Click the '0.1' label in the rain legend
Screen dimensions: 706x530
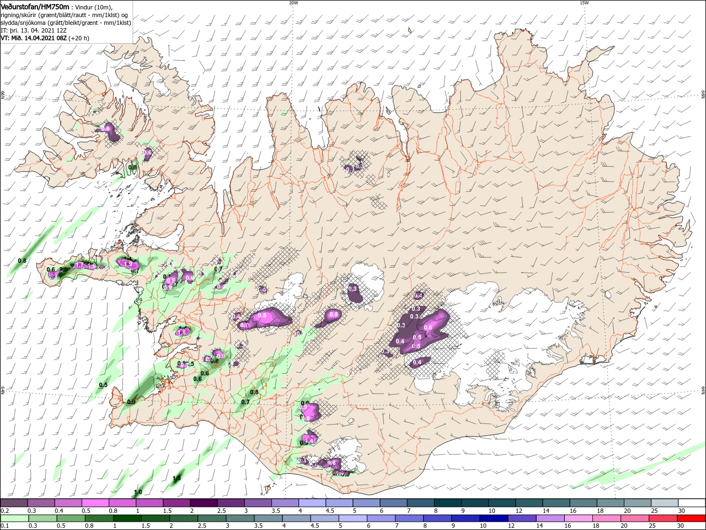4,526
